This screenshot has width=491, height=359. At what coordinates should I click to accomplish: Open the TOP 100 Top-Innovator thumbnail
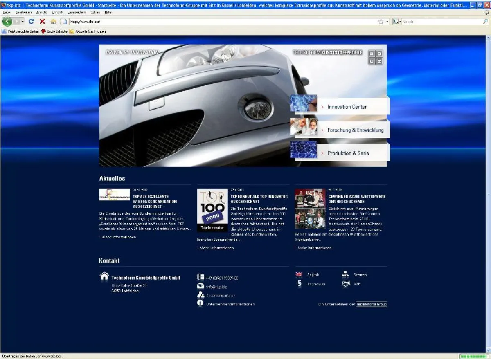(x=212, y=209)
